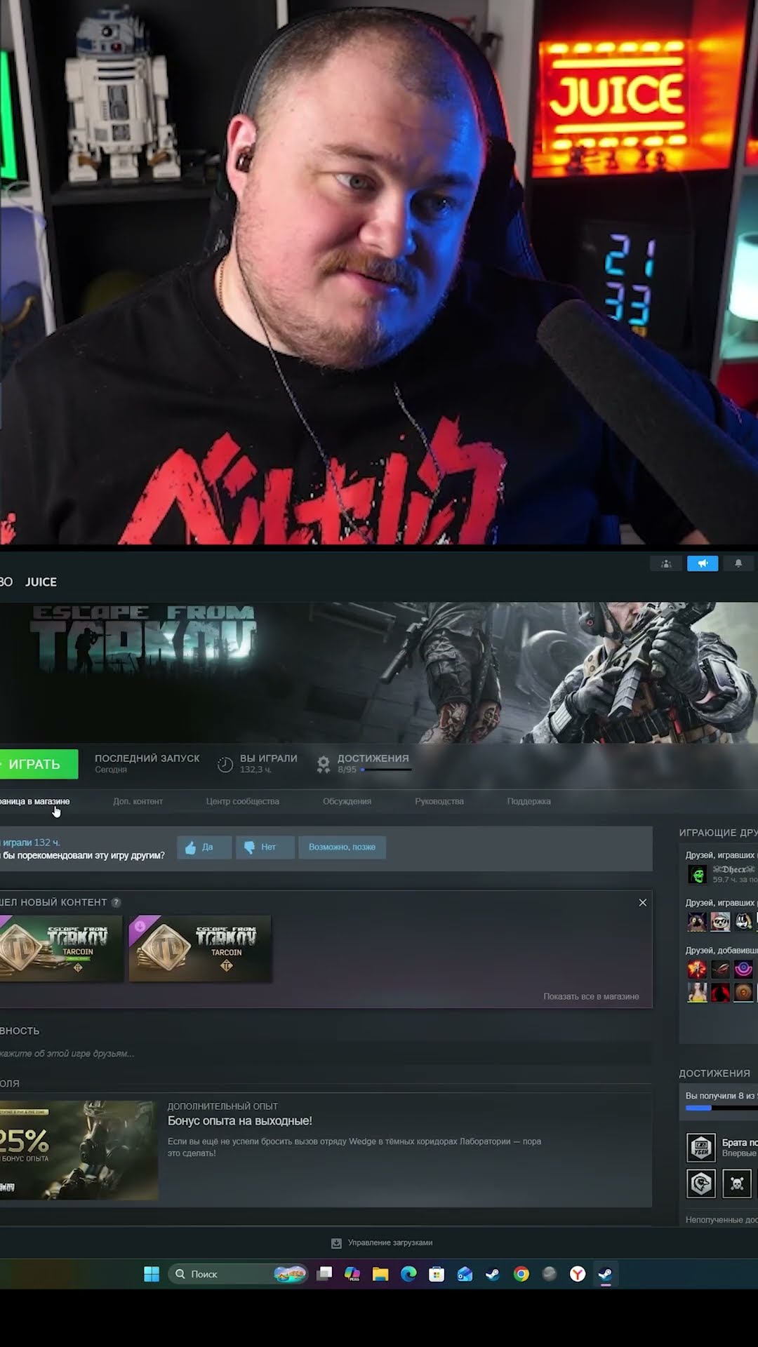Open Task View on the taskbar
758x1347 pixels.
click(x=324, y=1274)
